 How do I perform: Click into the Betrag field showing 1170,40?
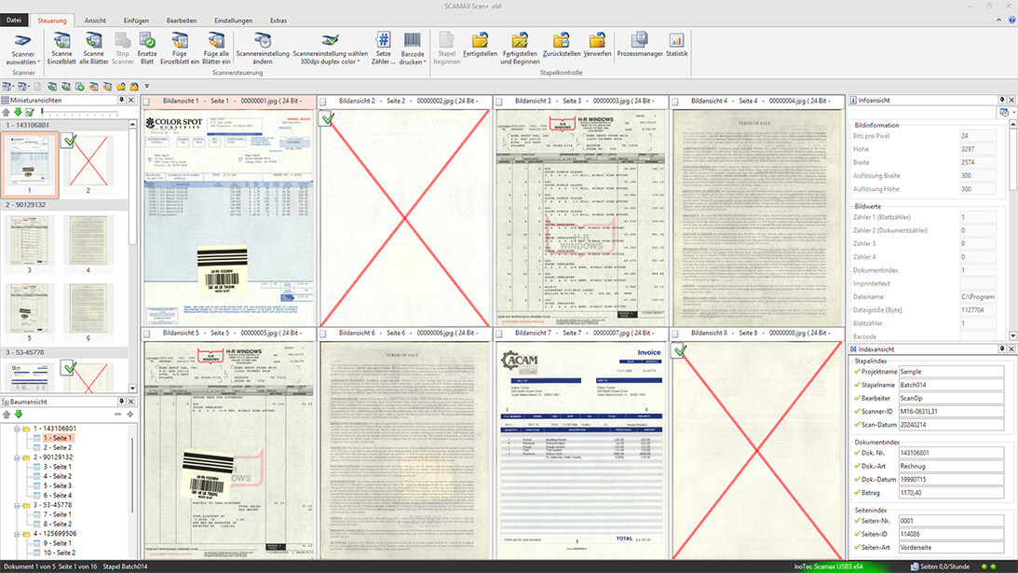pyautogui.click(x=950, y=492)
